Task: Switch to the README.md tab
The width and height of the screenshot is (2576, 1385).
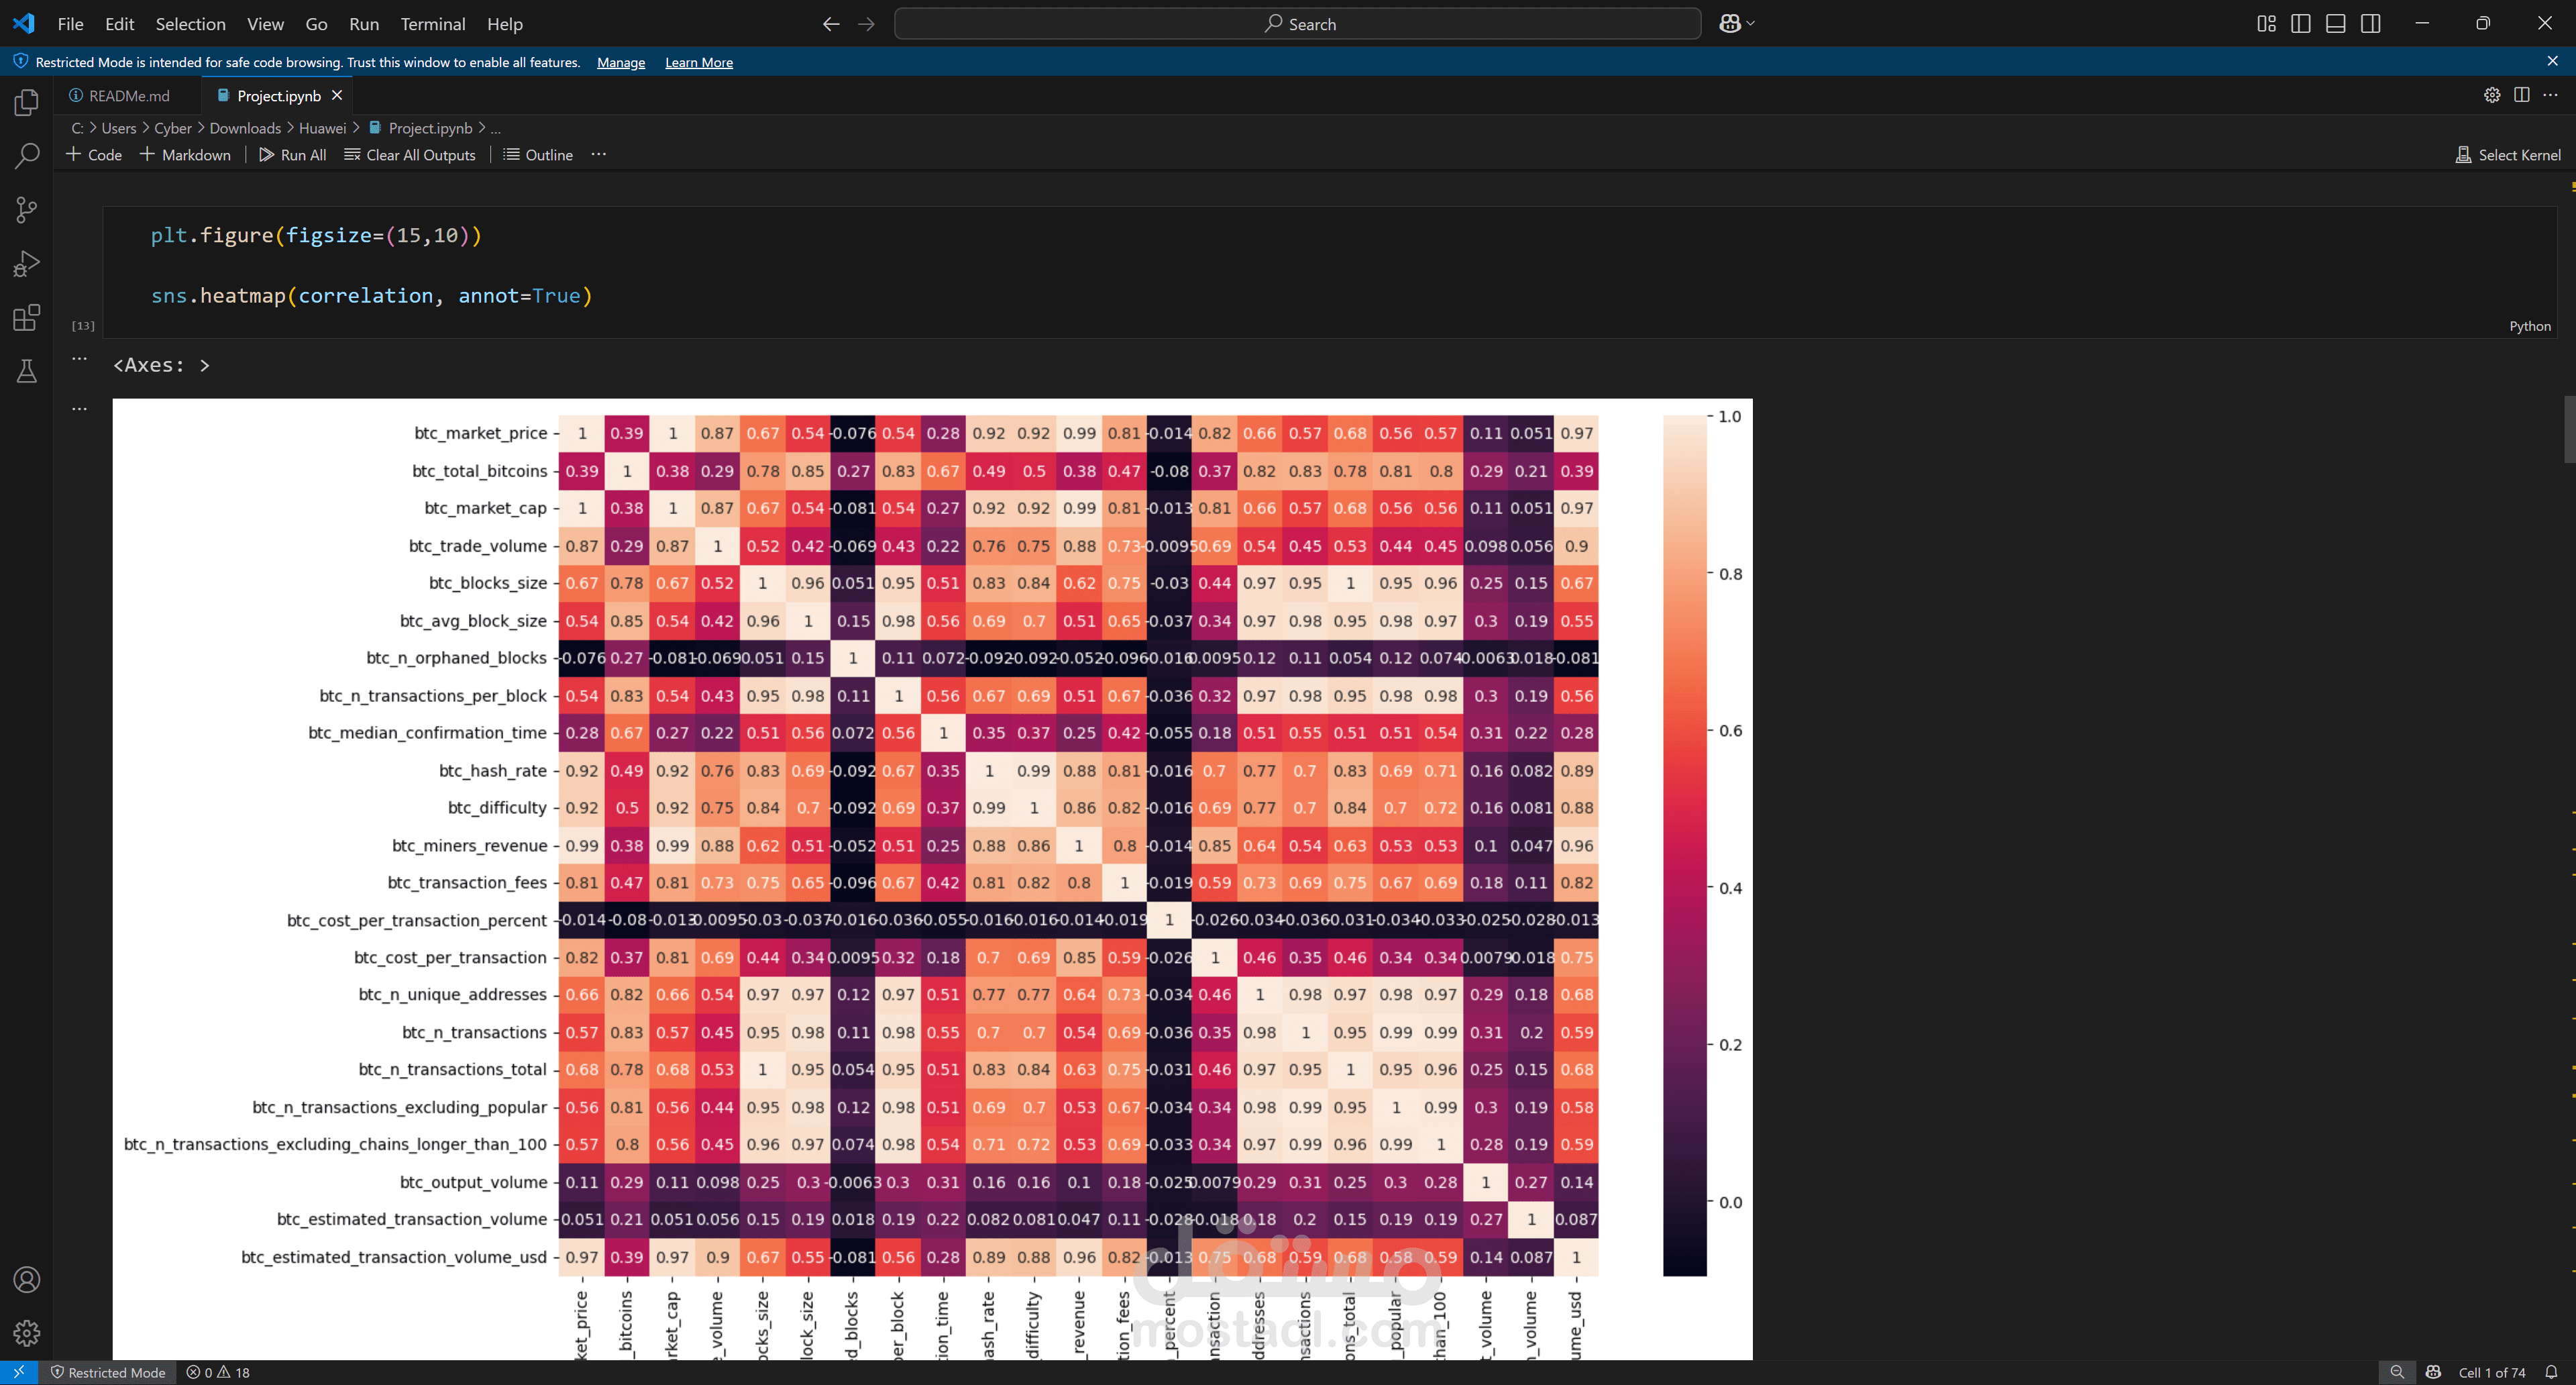Action: coord(129,96)
